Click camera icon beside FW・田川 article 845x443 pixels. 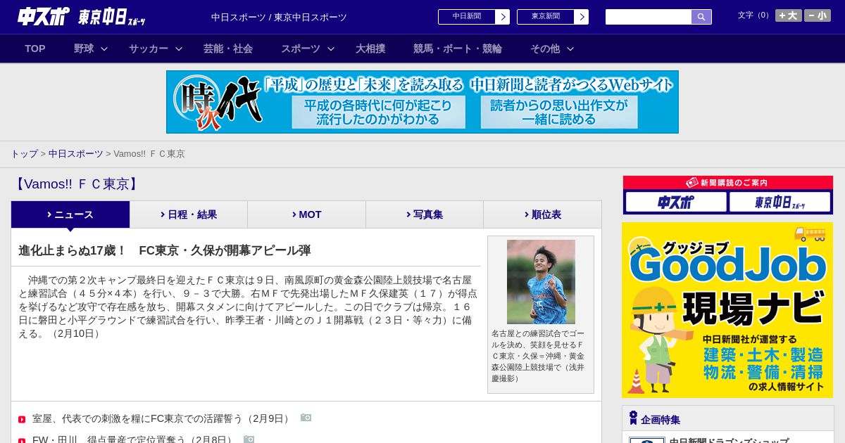pos(249,439)
